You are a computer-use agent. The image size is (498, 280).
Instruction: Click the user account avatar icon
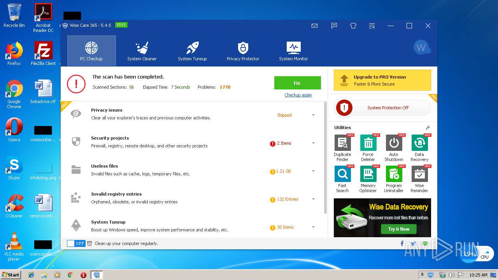[422, 48]
